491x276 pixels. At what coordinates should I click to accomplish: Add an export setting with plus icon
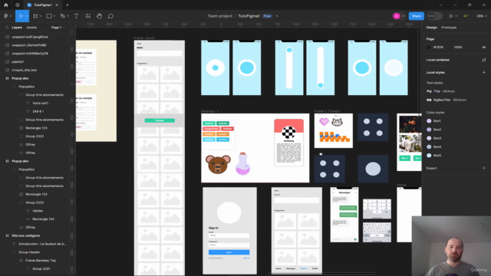coord(484,168)
